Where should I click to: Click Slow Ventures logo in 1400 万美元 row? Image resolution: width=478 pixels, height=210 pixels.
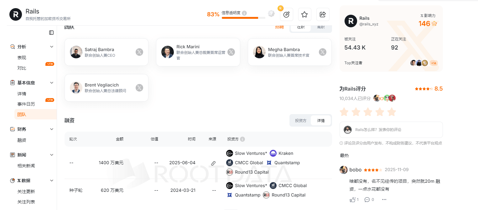(230, 153)
